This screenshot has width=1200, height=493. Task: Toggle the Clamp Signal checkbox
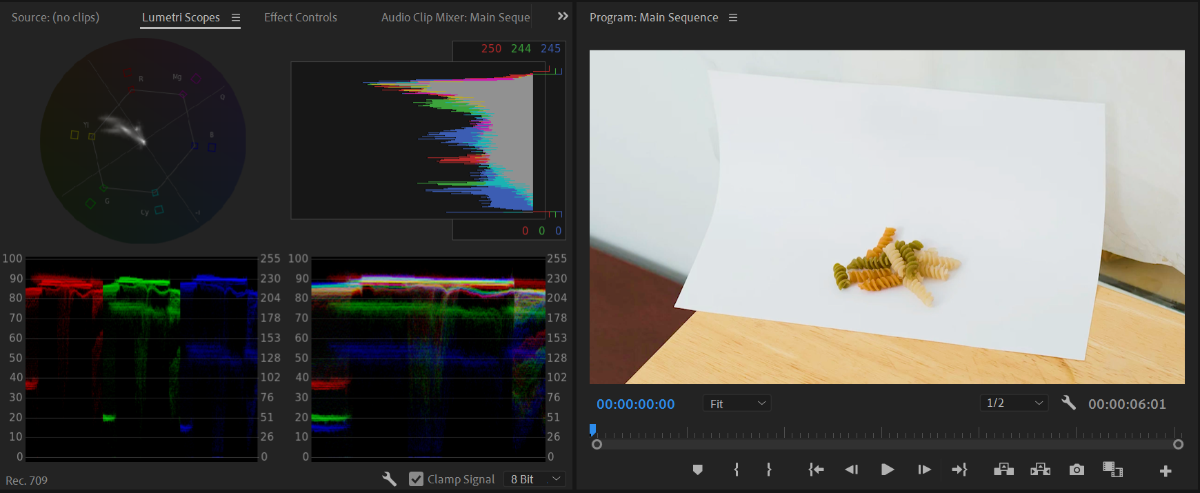click(x=416, y=479)
